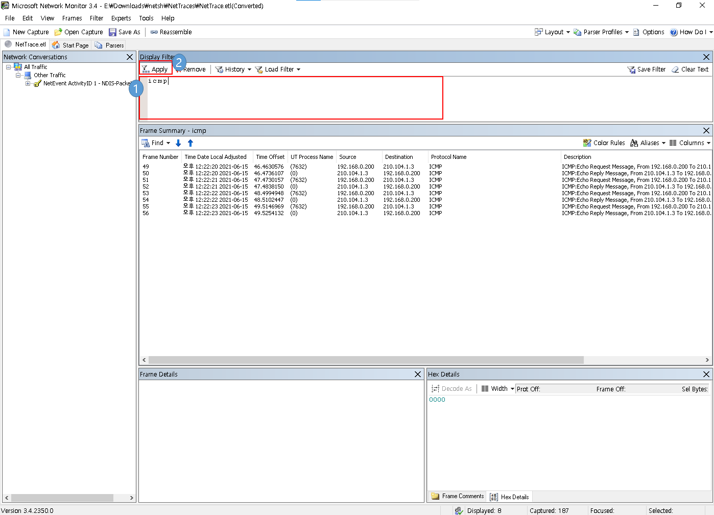Image resolution: width=714 pixels, height=515 pixels.
Task: Open the Filter menu
Action: [97, 18]
